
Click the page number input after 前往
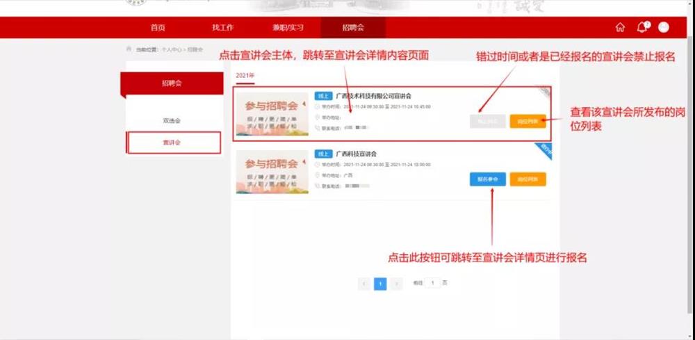[x=432, y=284]
